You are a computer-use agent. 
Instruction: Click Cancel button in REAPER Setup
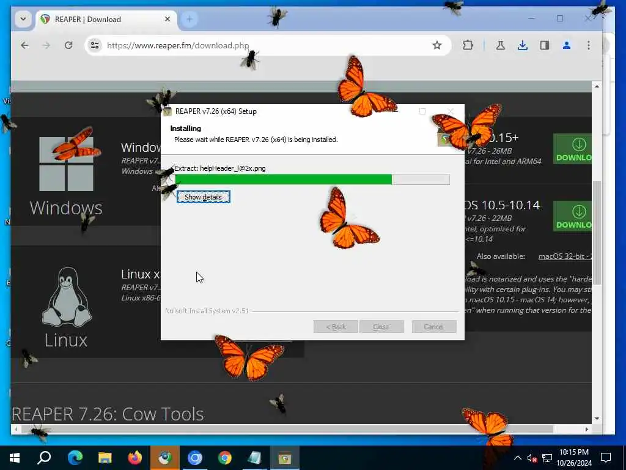coord(433,327)
